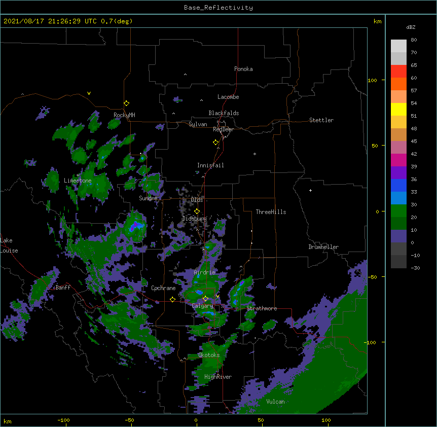Click the Cochrane label

[x=163, y=288]
